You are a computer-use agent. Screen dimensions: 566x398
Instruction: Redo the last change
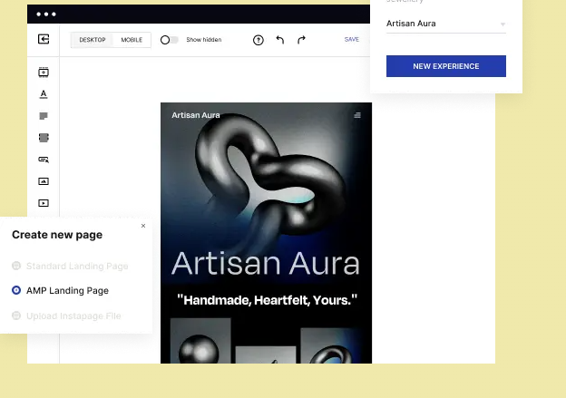(301, 40)
